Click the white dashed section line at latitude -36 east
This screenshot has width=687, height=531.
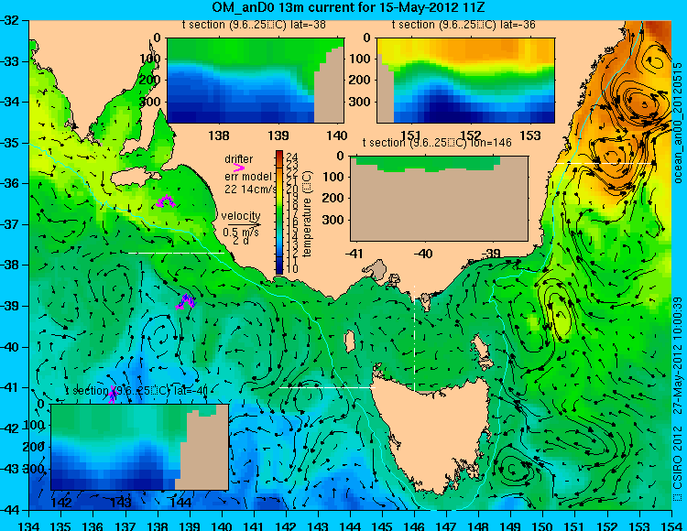[x=604, y=163]
